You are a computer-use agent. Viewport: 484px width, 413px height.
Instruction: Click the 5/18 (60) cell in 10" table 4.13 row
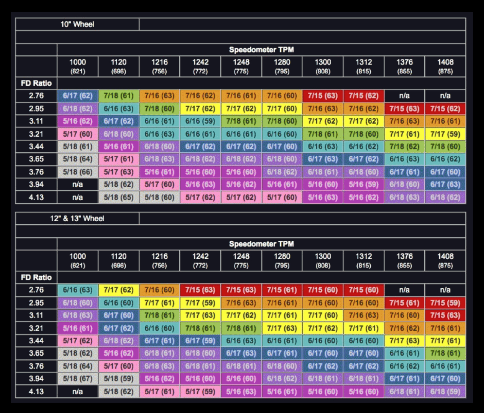click(159, 197)
